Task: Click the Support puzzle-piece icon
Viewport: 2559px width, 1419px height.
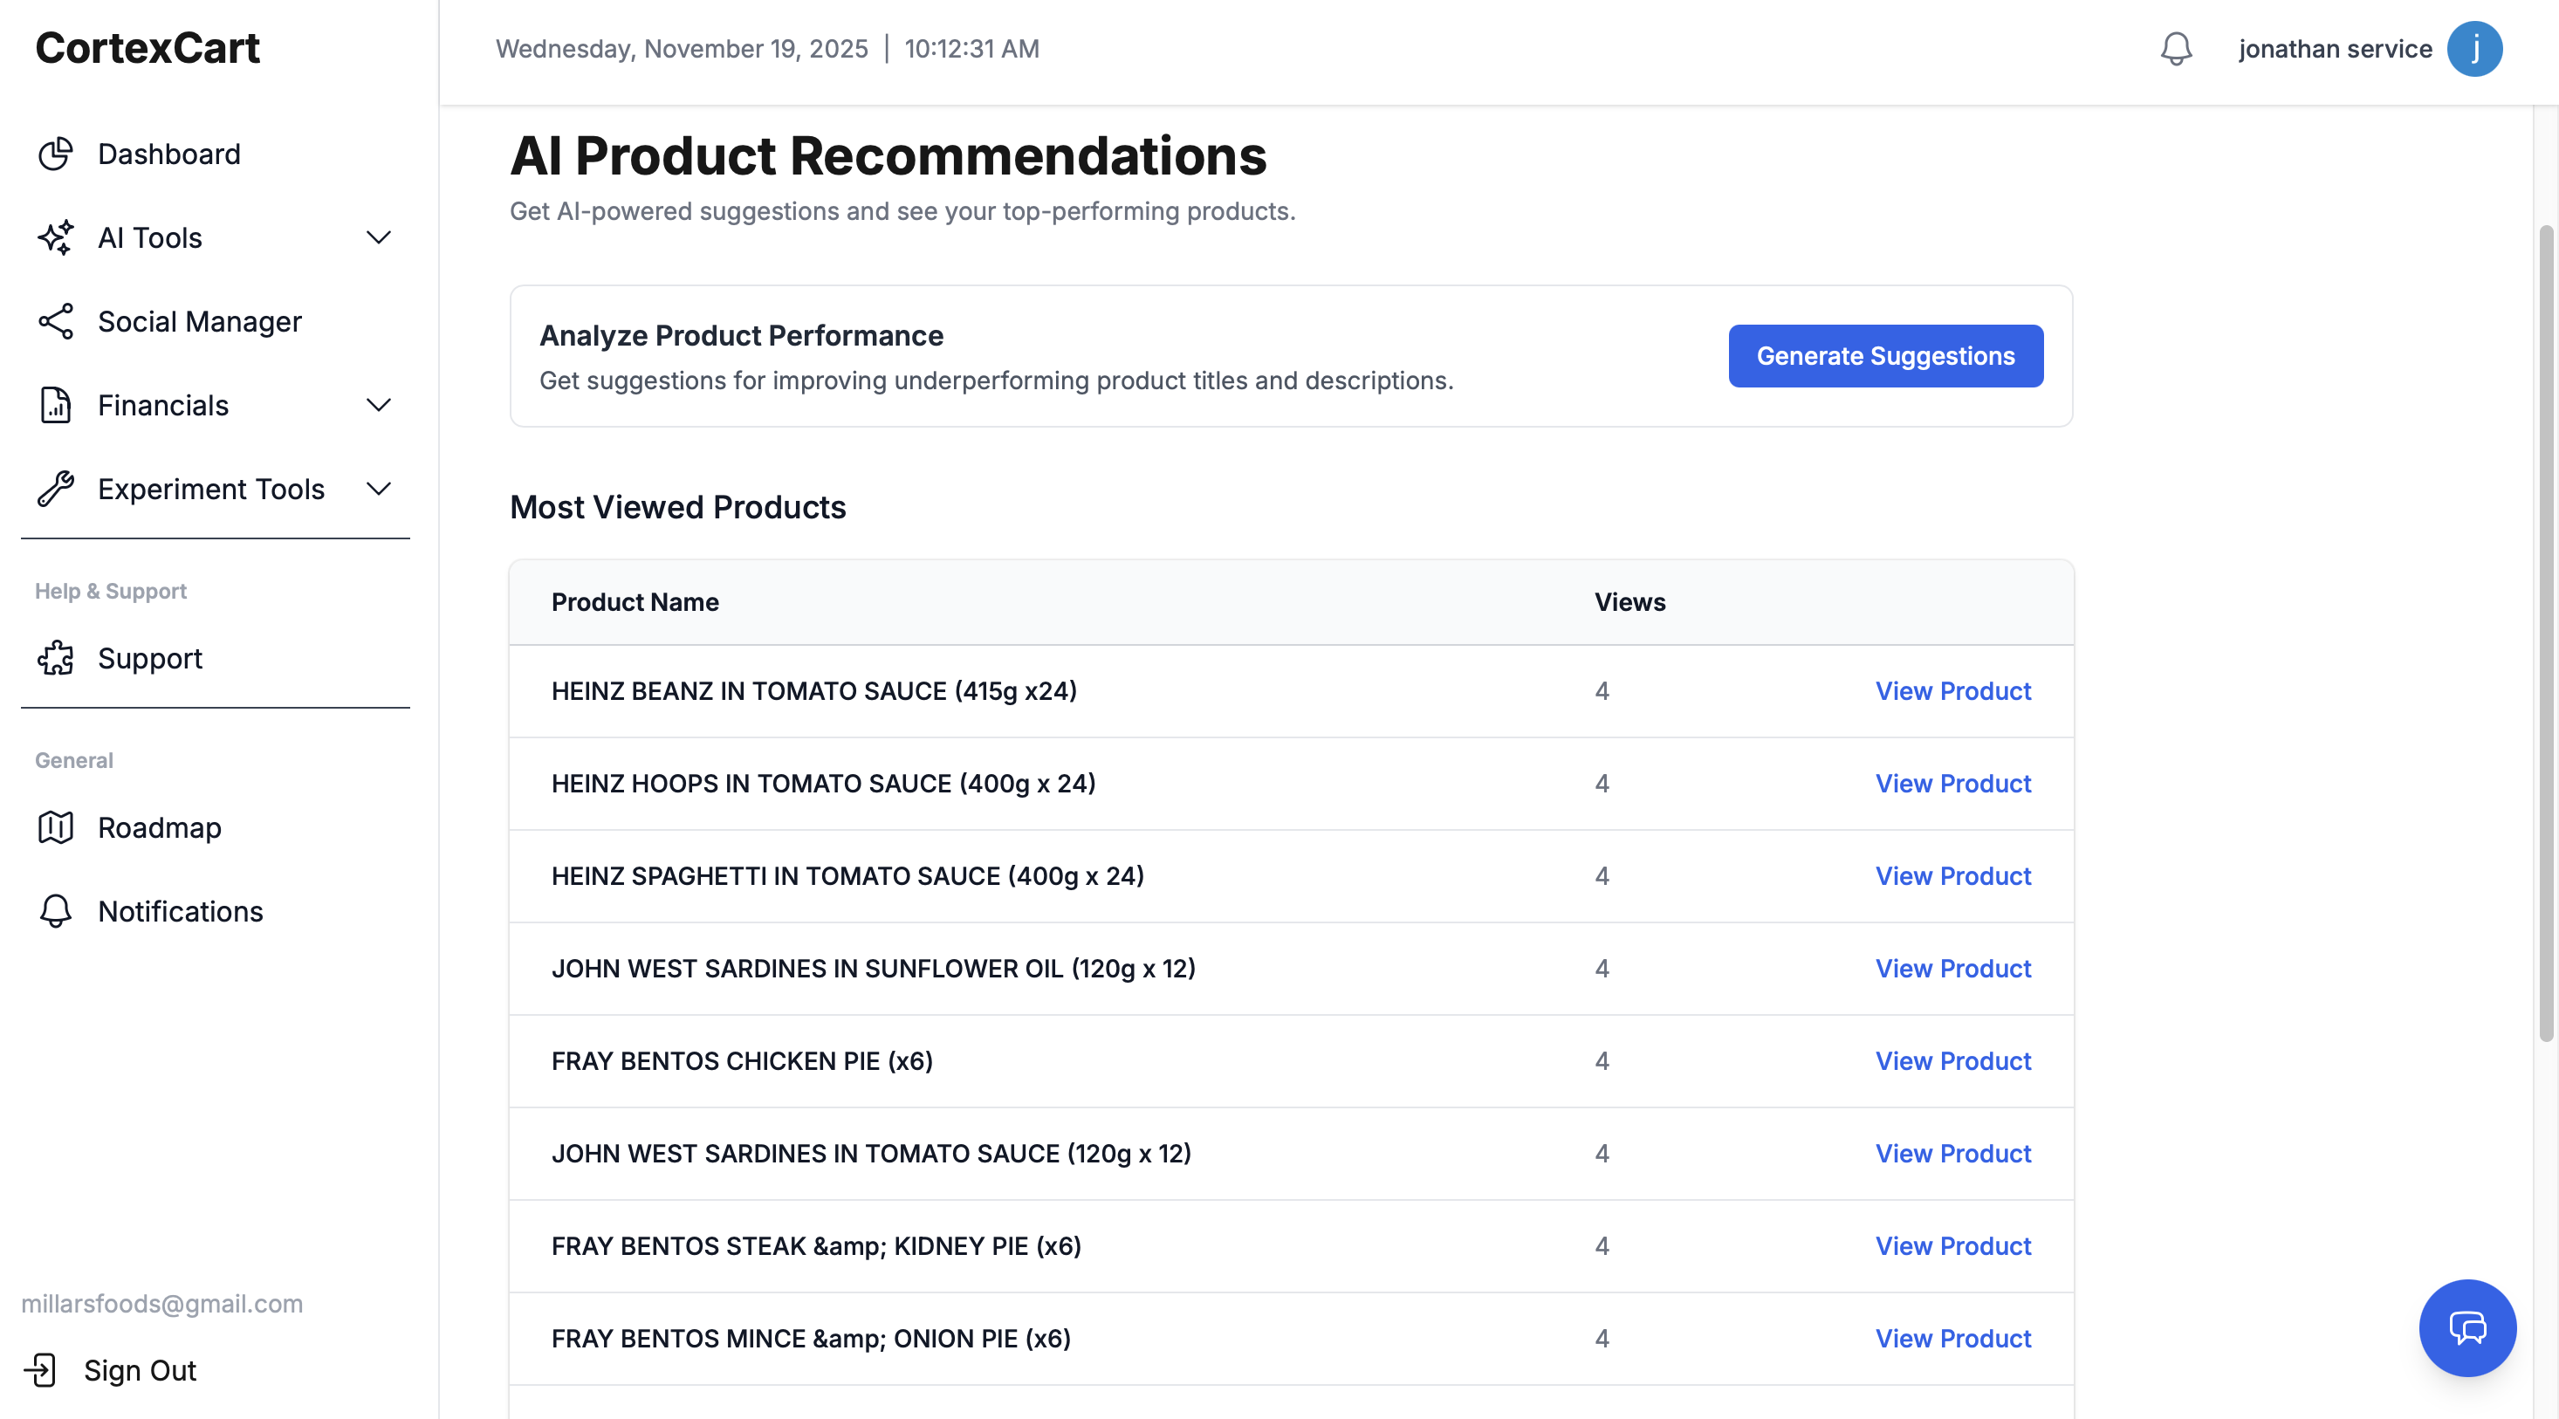Action: 55,658
